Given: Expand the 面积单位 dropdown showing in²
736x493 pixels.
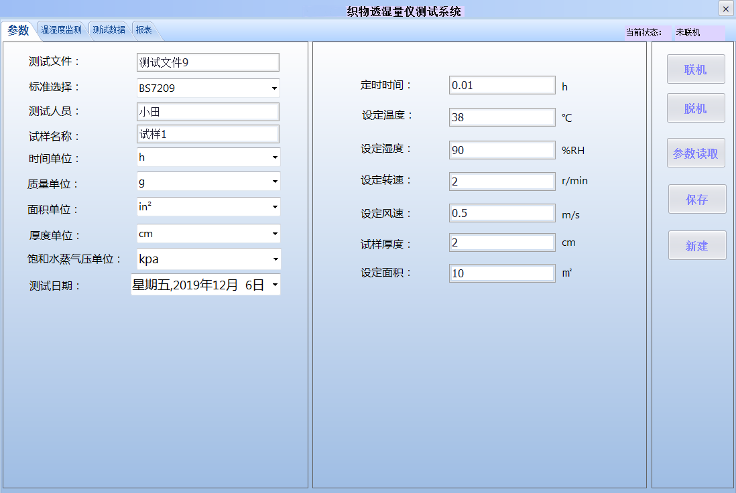Looking at the screenshot, I should pos(207,207).
